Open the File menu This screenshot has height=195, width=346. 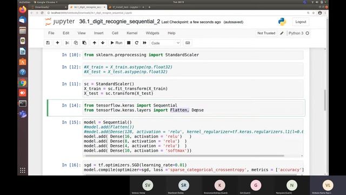point(51,33)
